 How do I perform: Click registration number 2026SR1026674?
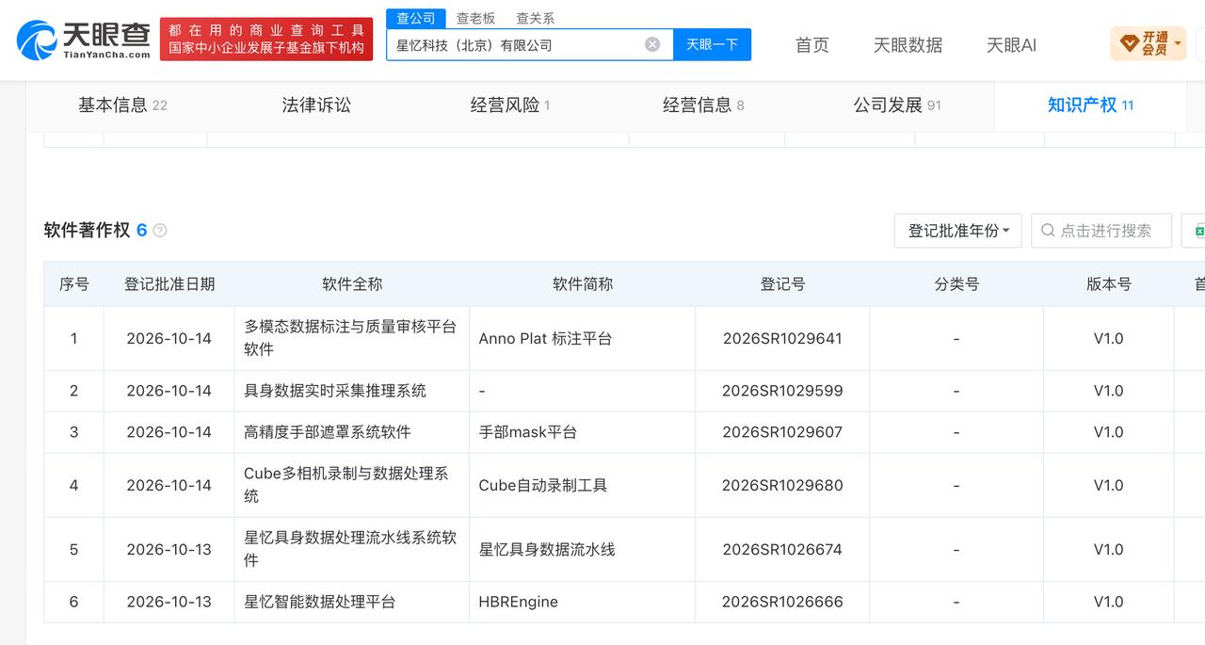782,549
